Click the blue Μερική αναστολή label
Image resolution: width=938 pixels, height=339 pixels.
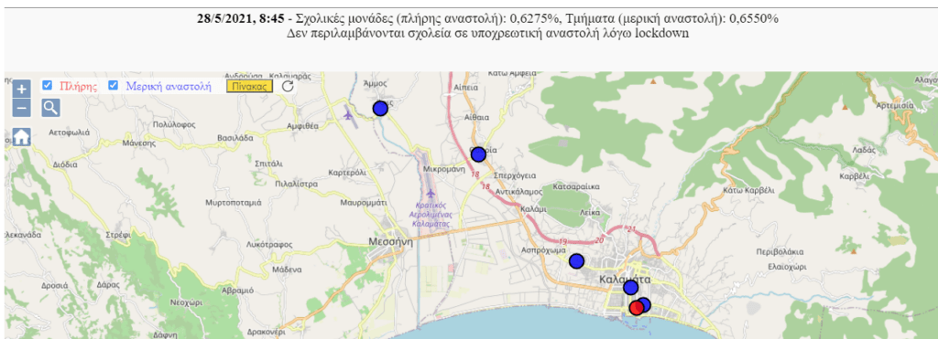tap(169, 87)
